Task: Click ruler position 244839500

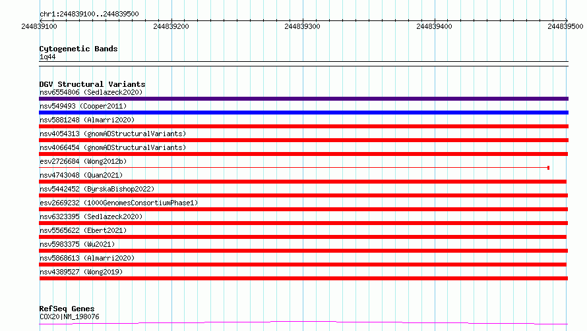Action: coord(565,26)
